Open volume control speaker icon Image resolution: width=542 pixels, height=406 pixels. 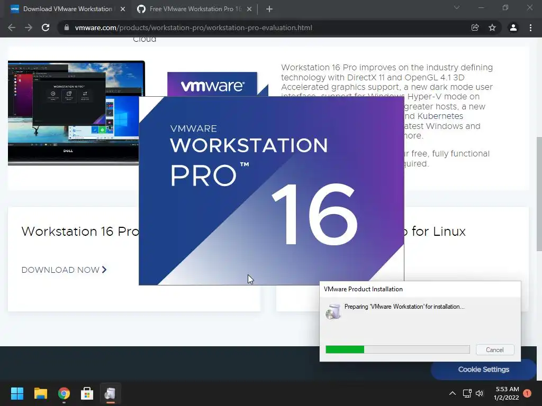coord(480,393)
